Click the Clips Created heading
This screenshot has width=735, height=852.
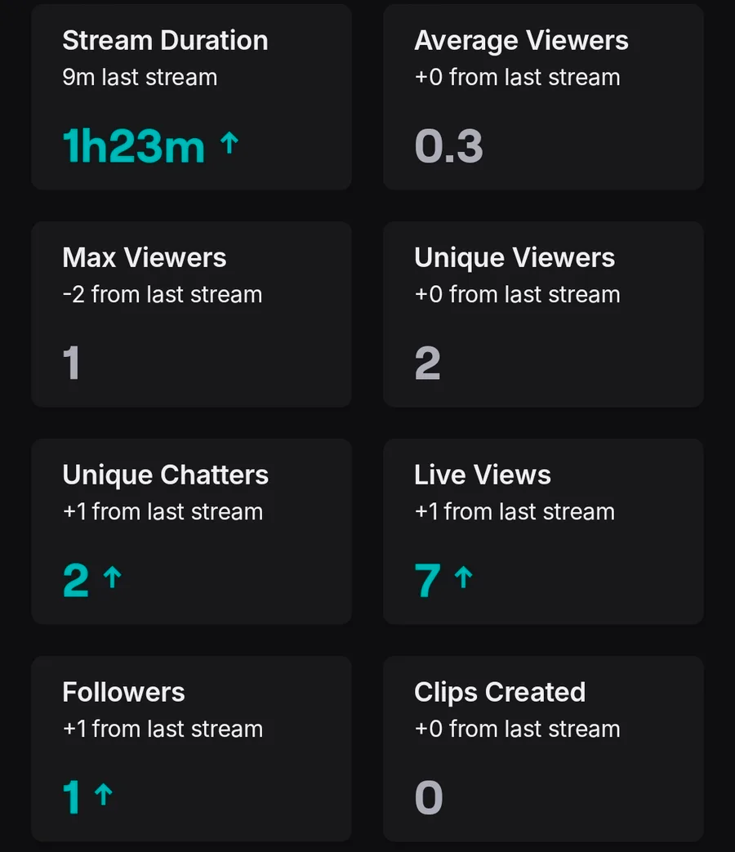pos(499,693)
